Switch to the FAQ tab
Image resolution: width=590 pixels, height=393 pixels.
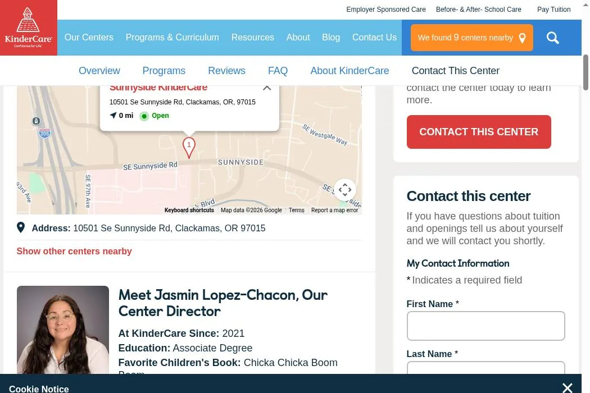(x=278, y=71)
